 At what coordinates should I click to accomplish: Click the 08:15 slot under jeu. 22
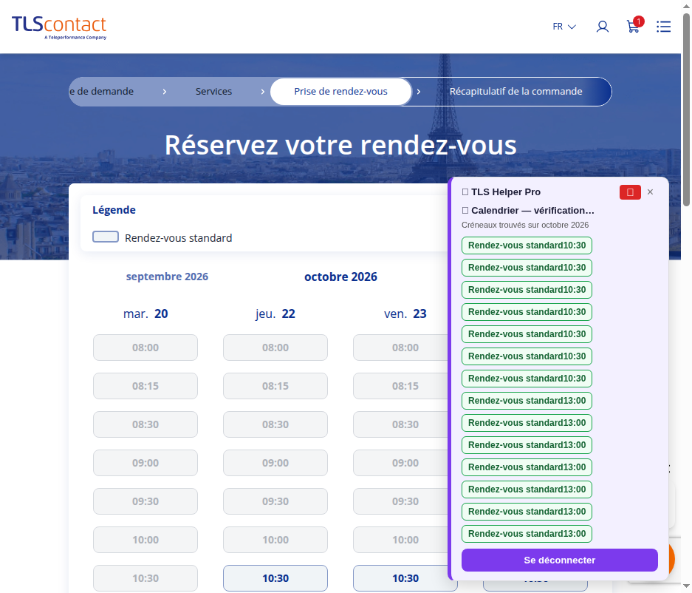pos(275,386)
